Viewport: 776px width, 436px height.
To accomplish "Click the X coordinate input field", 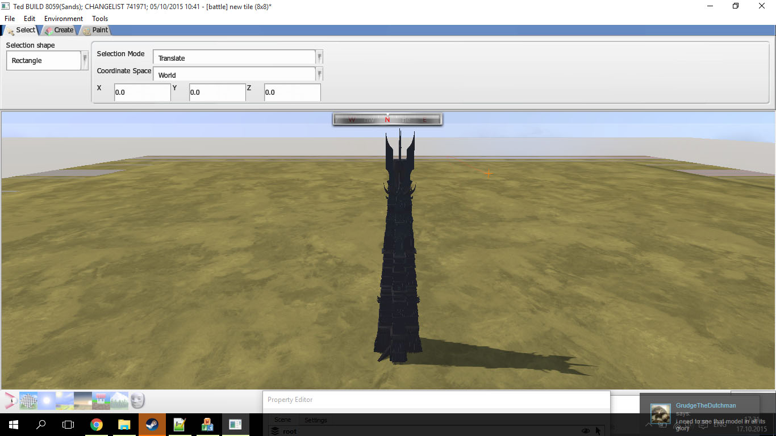I will 142,92.
